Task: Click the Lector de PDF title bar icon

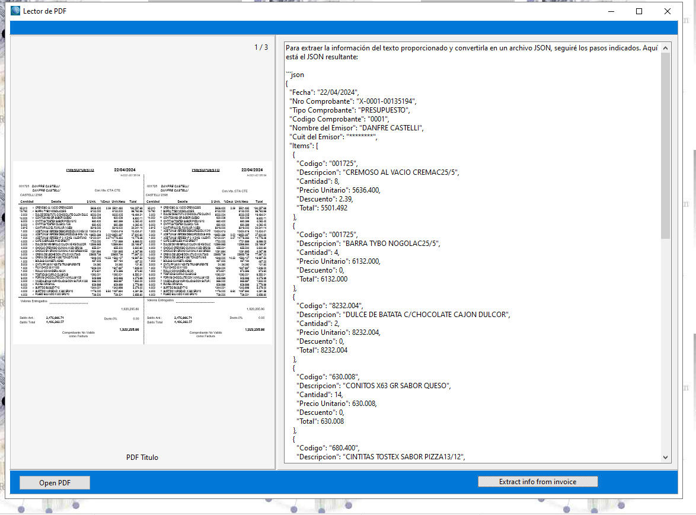Action: (x=15, y=11)
